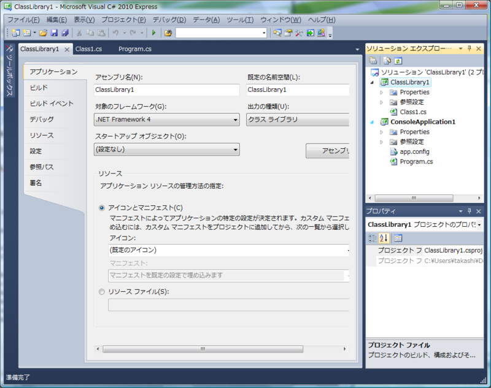Click Show All Files in Solution Explorer
The height and width of the screenshot is (388, 491).
(x=387, y=61)
